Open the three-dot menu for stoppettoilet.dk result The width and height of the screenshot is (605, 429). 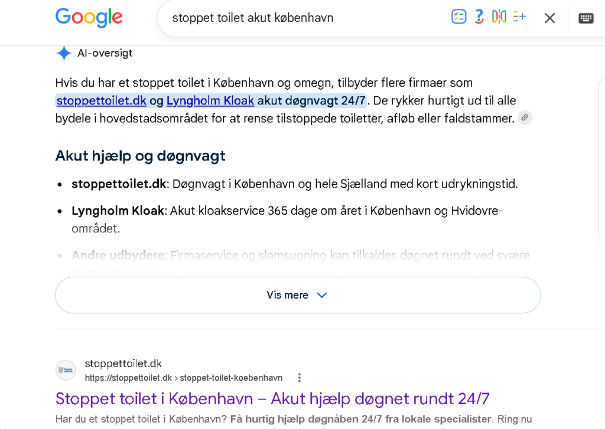300,378
